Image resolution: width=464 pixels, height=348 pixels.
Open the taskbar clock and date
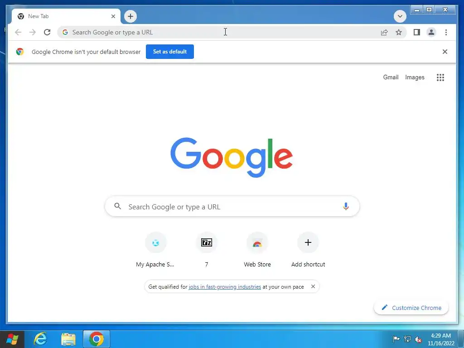click(x=441, y=339)
